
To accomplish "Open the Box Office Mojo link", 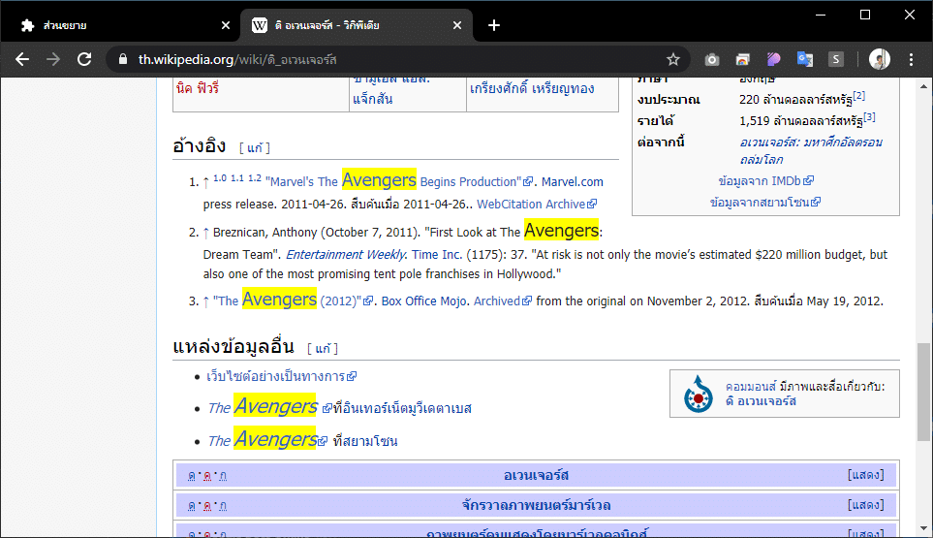I will 423,301.
